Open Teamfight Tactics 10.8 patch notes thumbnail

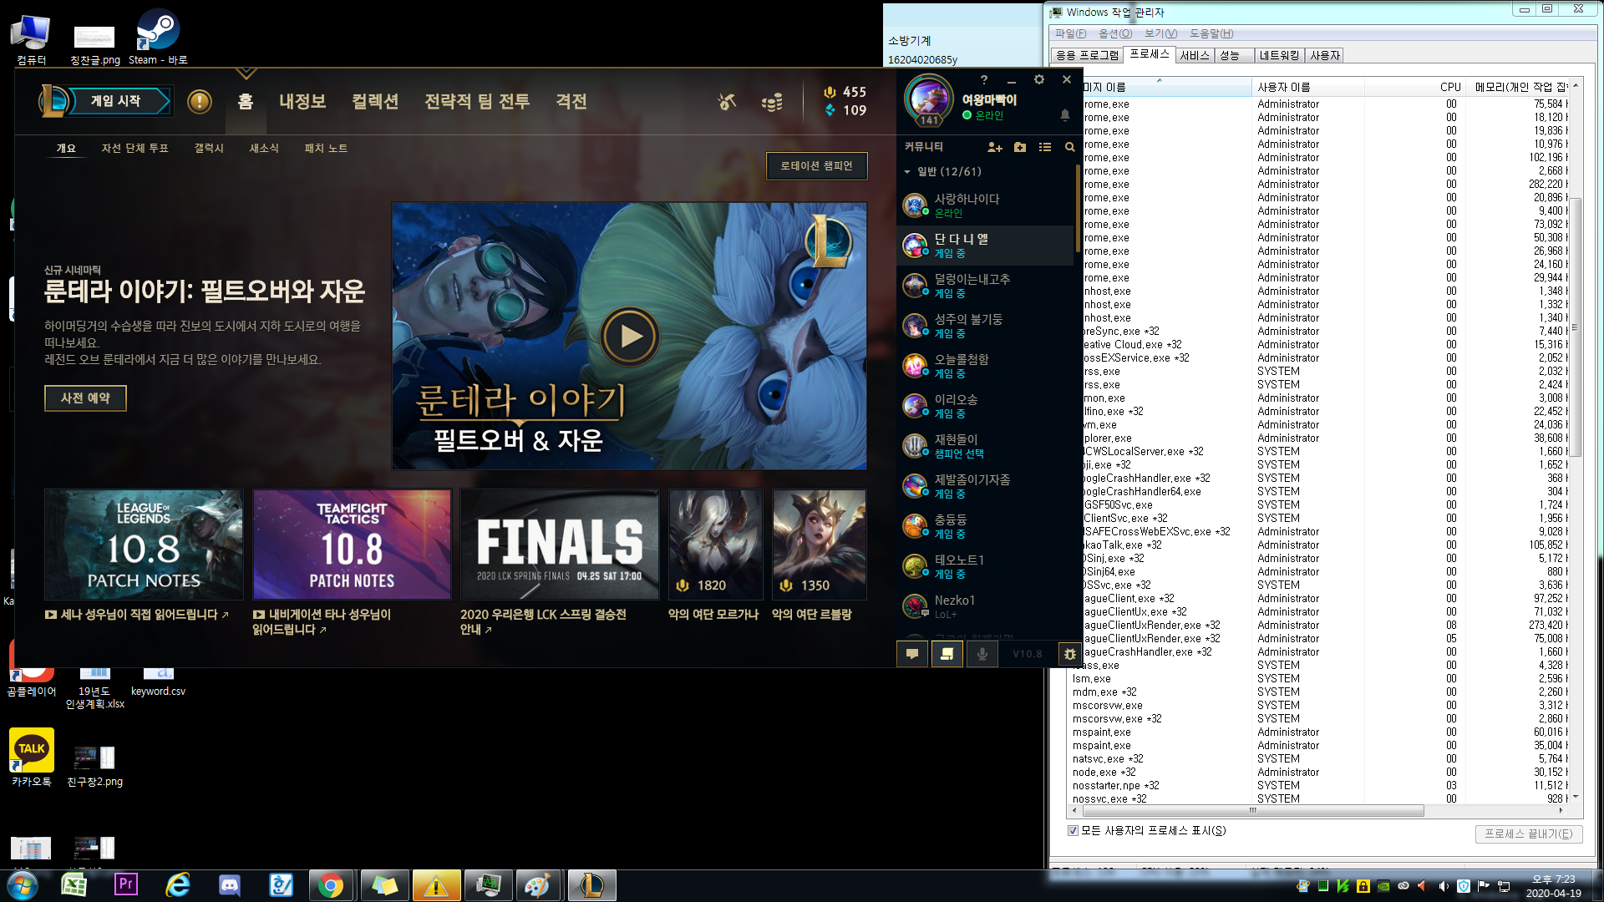point(352,545)
